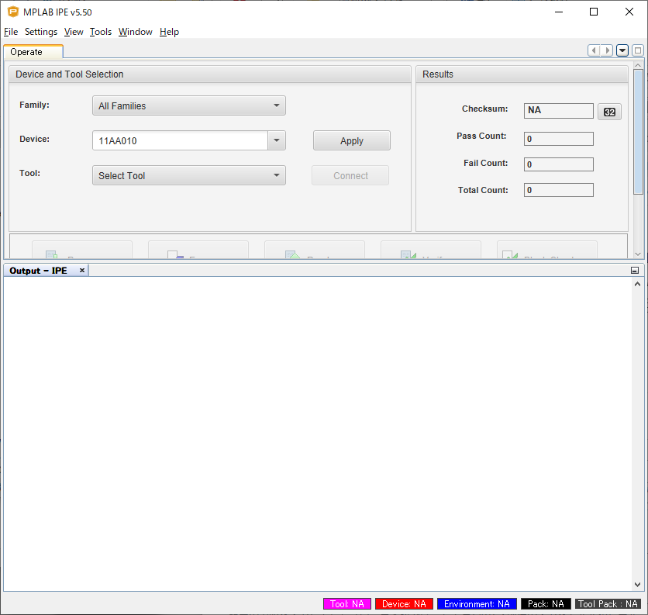Open the File menu
Screen dimensions: 648x615
pos(11,32)
